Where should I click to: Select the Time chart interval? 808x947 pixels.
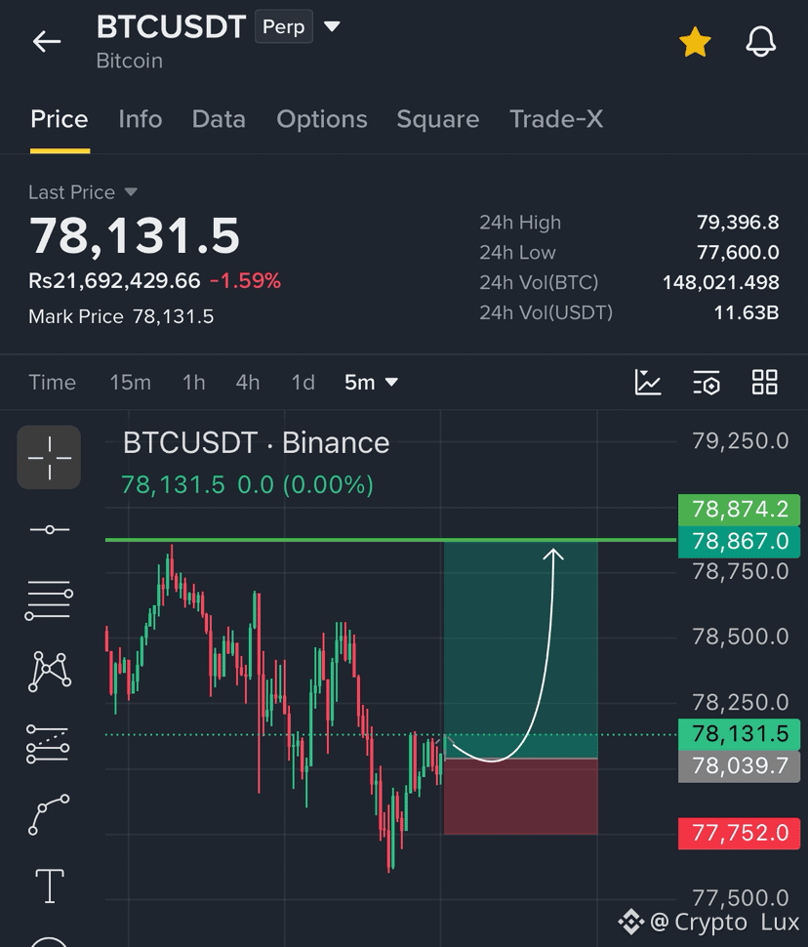point(52,383)
